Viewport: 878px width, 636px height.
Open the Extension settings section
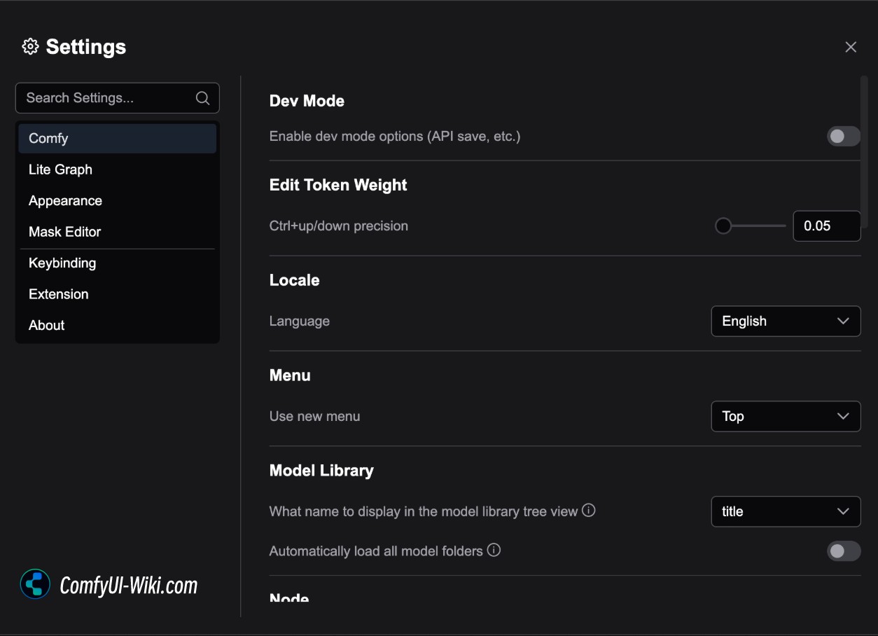[118, 294]
